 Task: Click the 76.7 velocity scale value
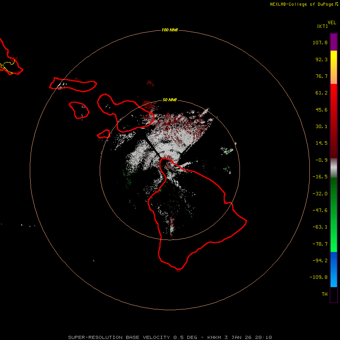(321, 76)
